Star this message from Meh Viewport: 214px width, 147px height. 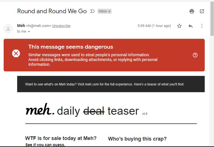[179, 26]
